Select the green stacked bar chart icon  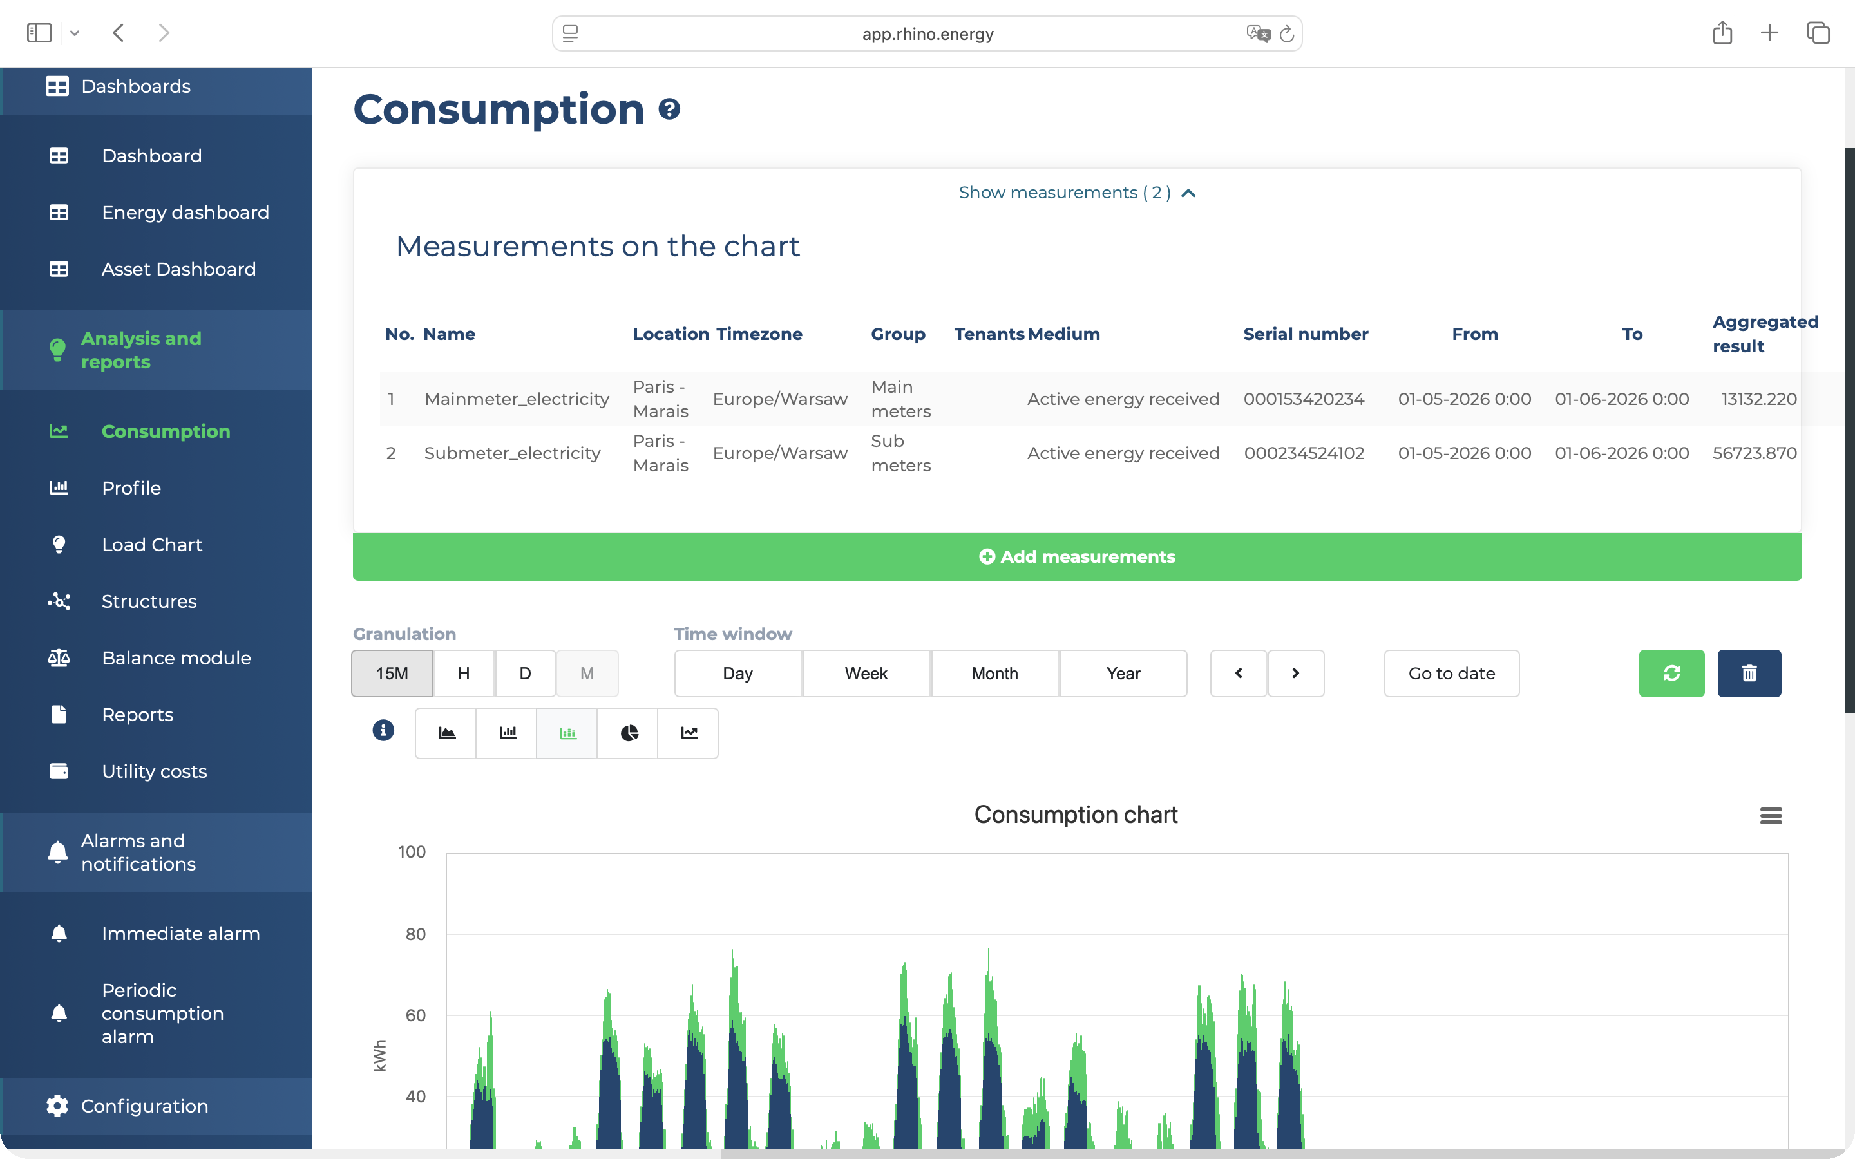(568, 733)
